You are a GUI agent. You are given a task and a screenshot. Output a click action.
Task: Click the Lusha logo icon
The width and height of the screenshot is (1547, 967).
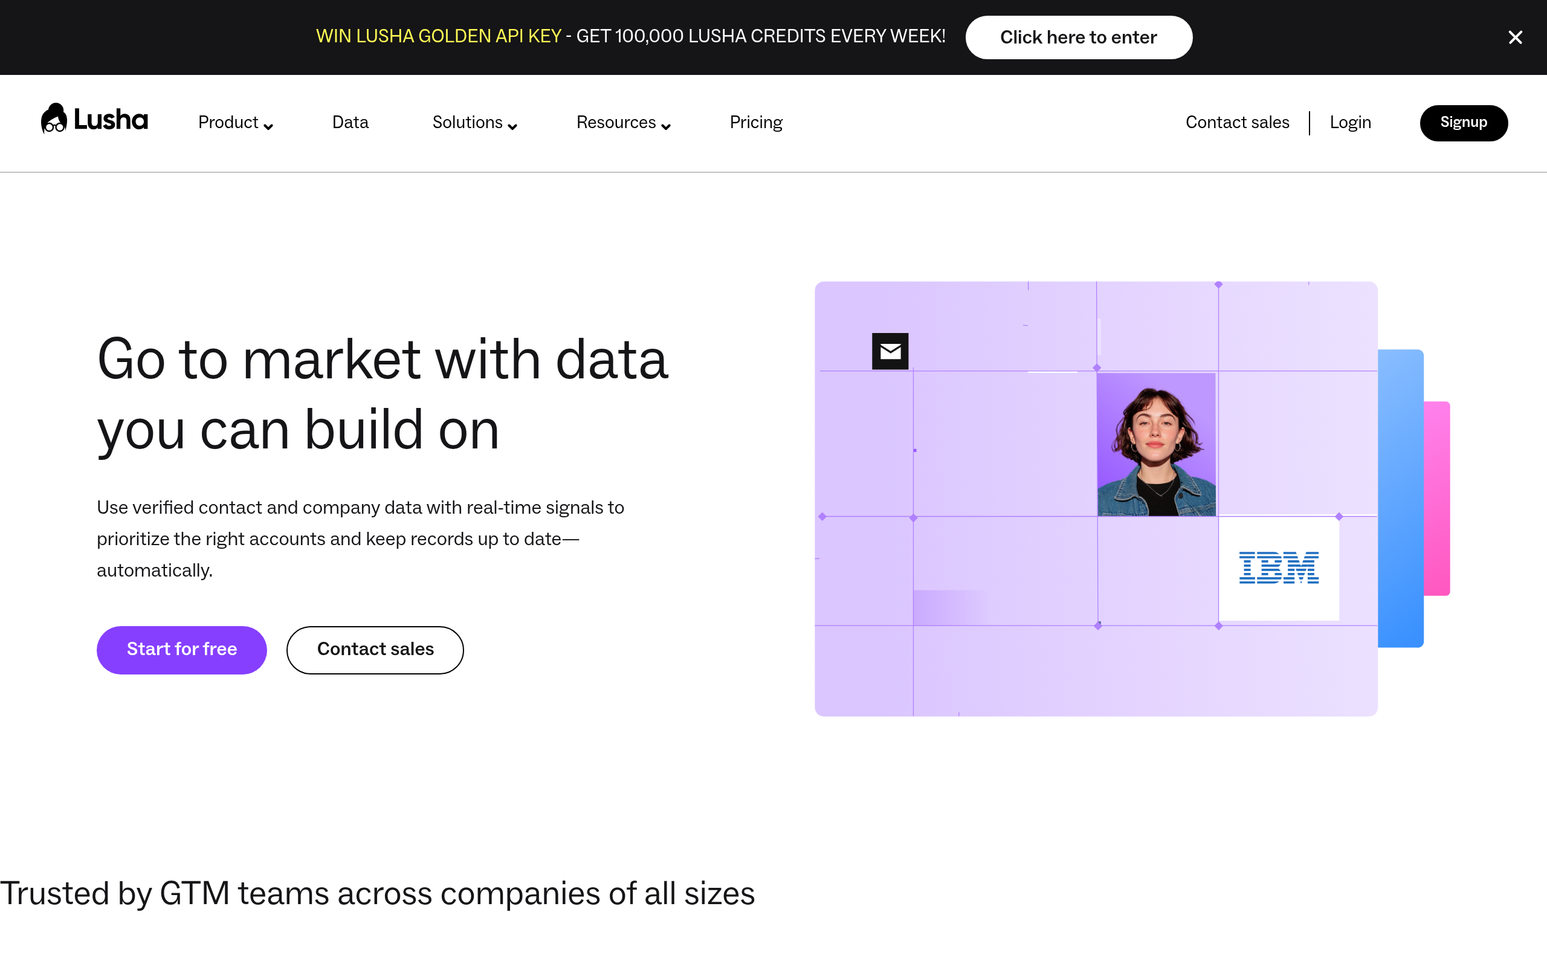coord(54,119)
